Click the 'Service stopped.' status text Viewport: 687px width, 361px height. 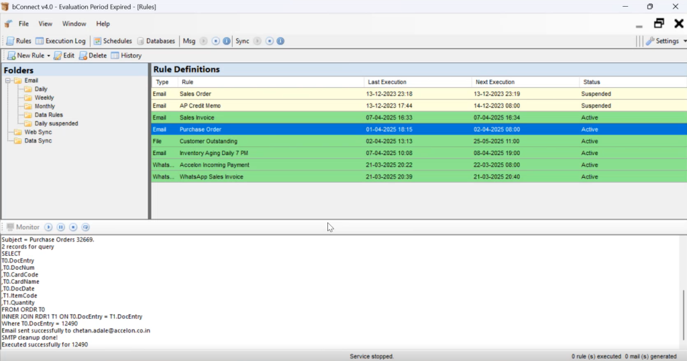[372, 356]
